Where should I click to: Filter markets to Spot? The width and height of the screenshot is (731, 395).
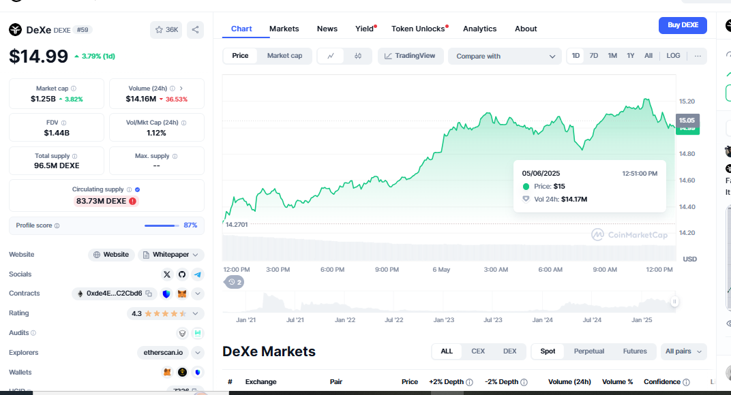pyautogui.click(x=548, y=351)
